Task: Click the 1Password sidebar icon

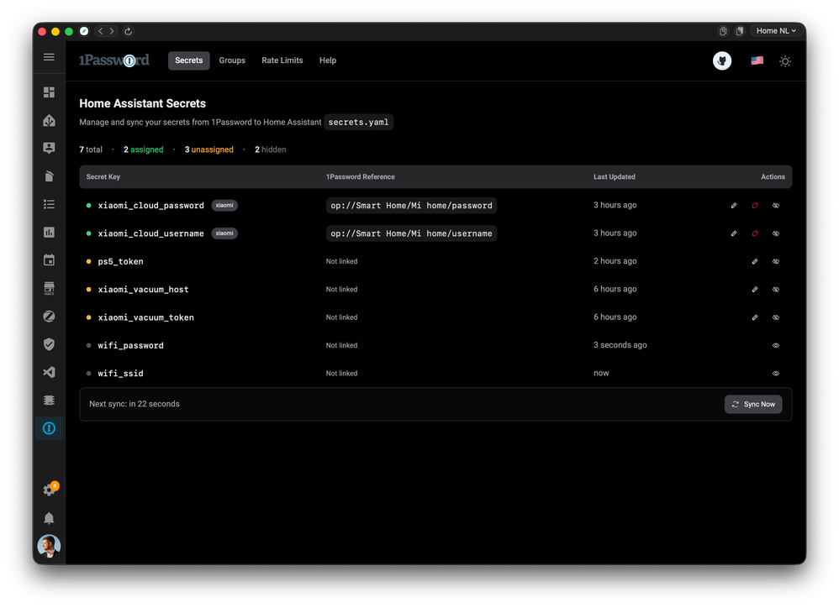Action: (x=49, y=428)
